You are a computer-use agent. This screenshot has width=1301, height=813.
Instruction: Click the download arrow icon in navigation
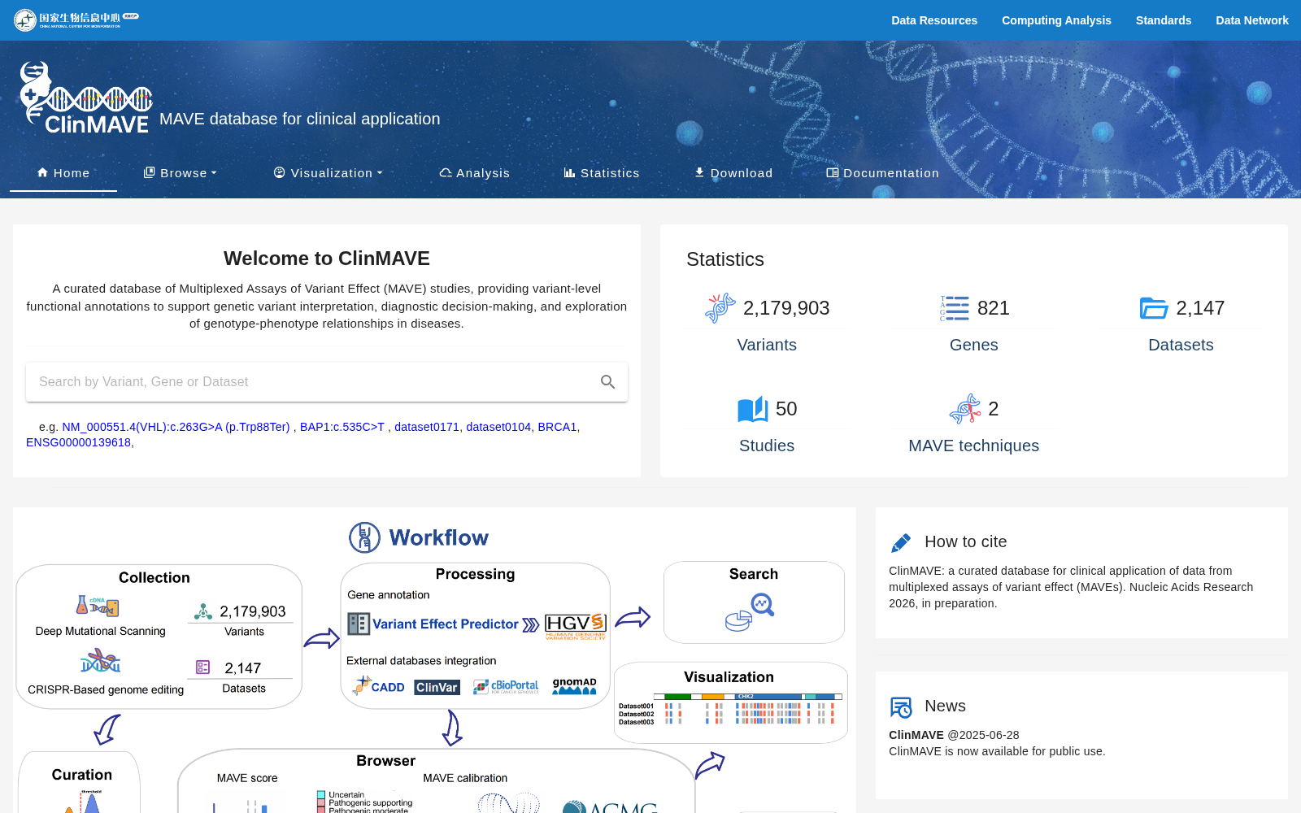click(699, 172)
